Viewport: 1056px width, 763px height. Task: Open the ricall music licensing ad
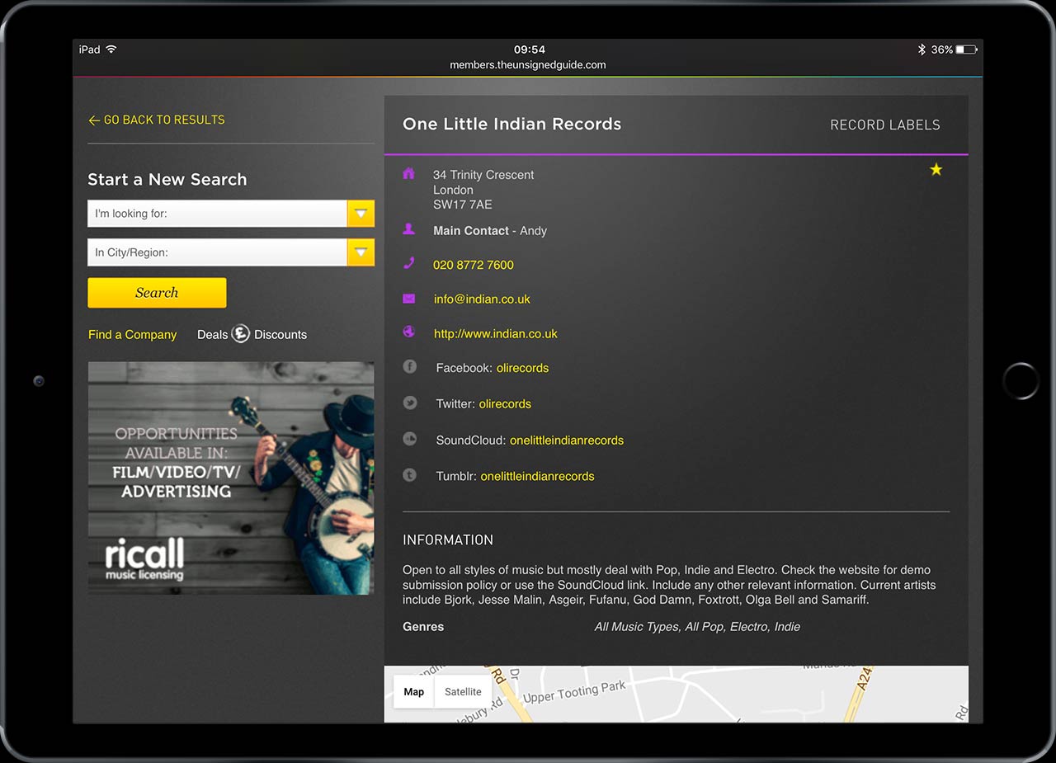pos(231,478)
